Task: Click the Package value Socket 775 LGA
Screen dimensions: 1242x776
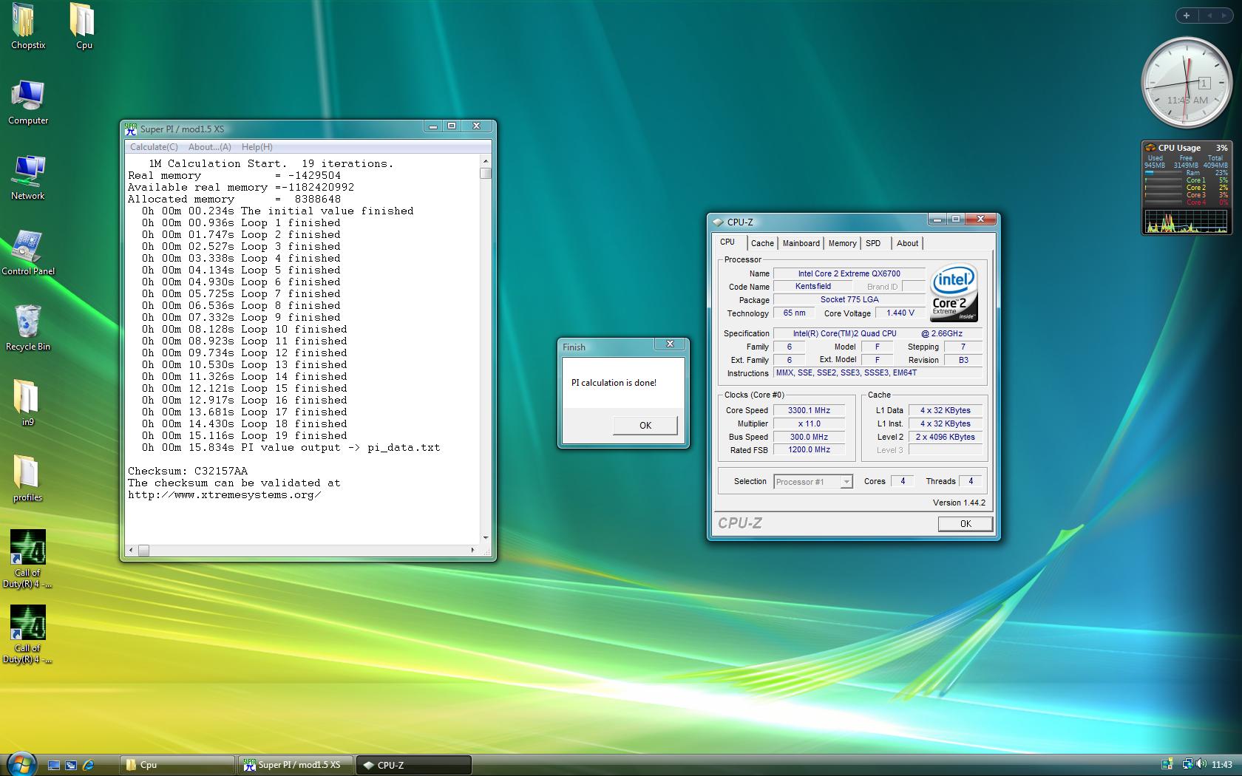Action: (x=849, y=300)
